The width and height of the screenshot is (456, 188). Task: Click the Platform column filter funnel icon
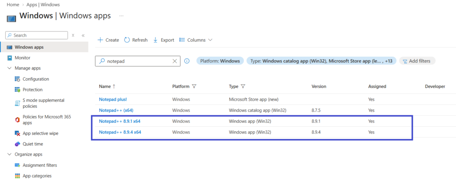194,86
